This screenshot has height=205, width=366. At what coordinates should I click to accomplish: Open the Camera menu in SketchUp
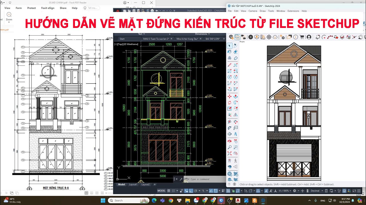tap(253, 11)
